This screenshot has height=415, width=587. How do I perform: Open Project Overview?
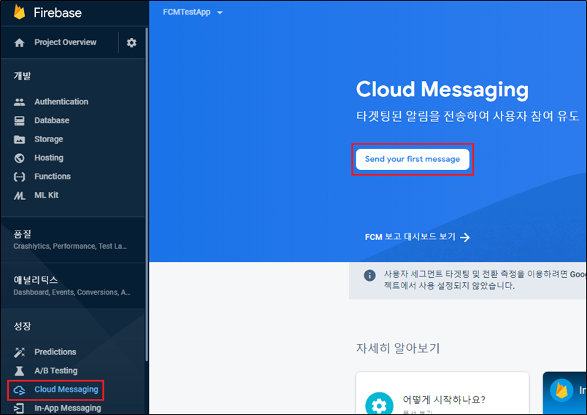click(66, 42)
